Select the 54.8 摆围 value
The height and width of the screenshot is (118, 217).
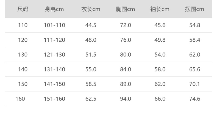pos(194,25)
